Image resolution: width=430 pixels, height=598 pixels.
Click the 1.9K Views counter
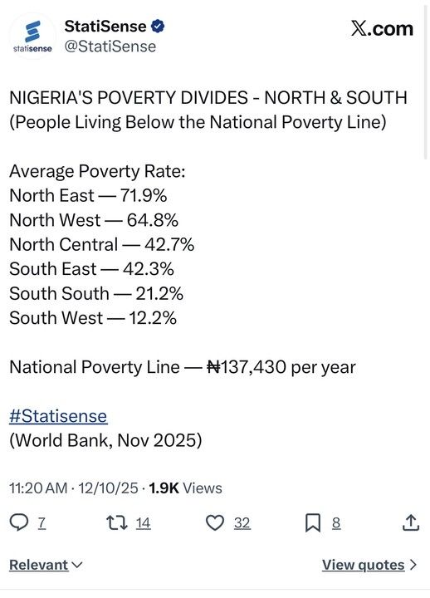pyautogui.click(x=186, y=488)
